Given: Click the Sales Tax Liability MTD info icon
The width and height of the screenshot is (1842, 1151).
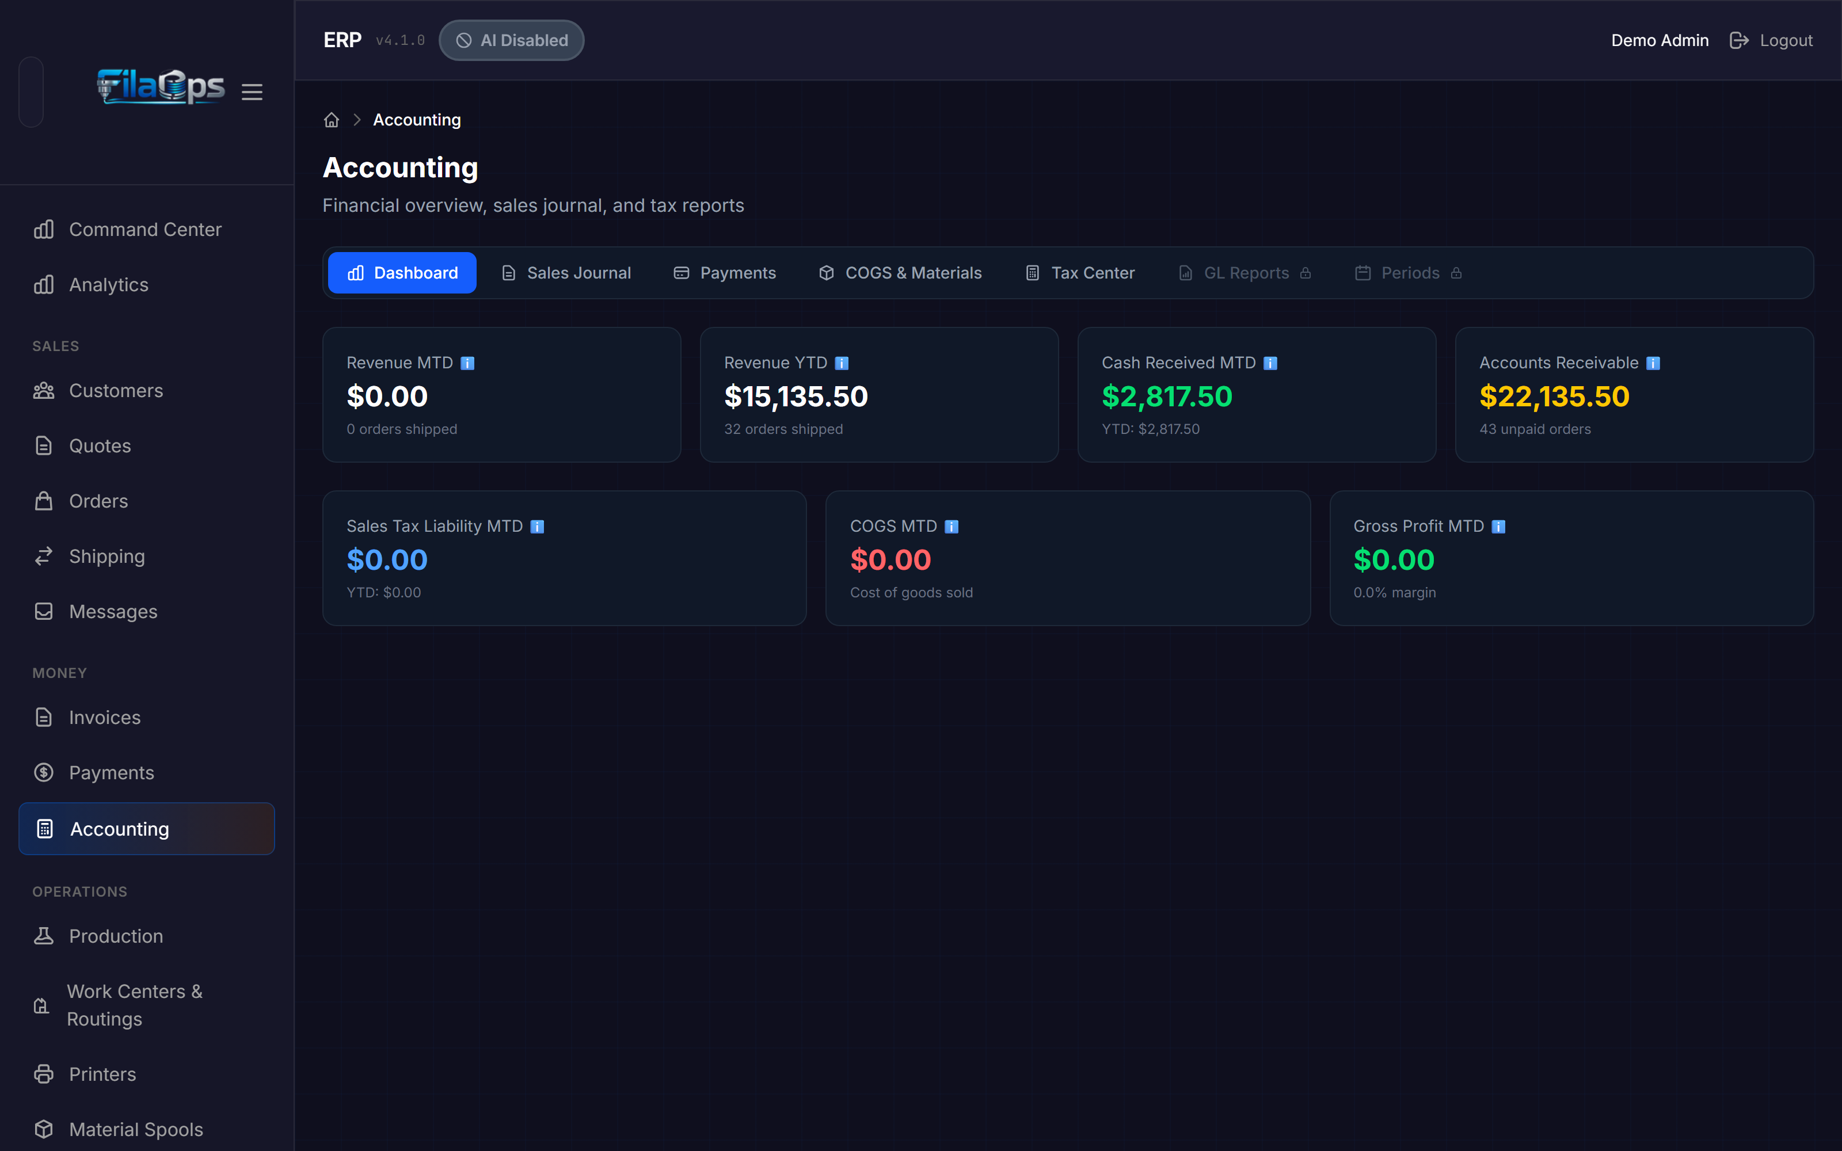Looking at the screenshot, I should click(538, 527).
